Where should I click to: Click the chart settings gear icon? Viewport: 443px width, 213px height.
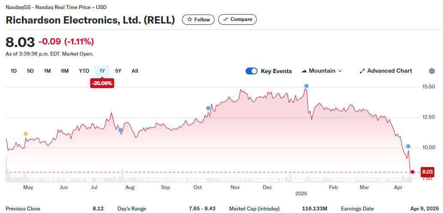[x=431, y=71]
